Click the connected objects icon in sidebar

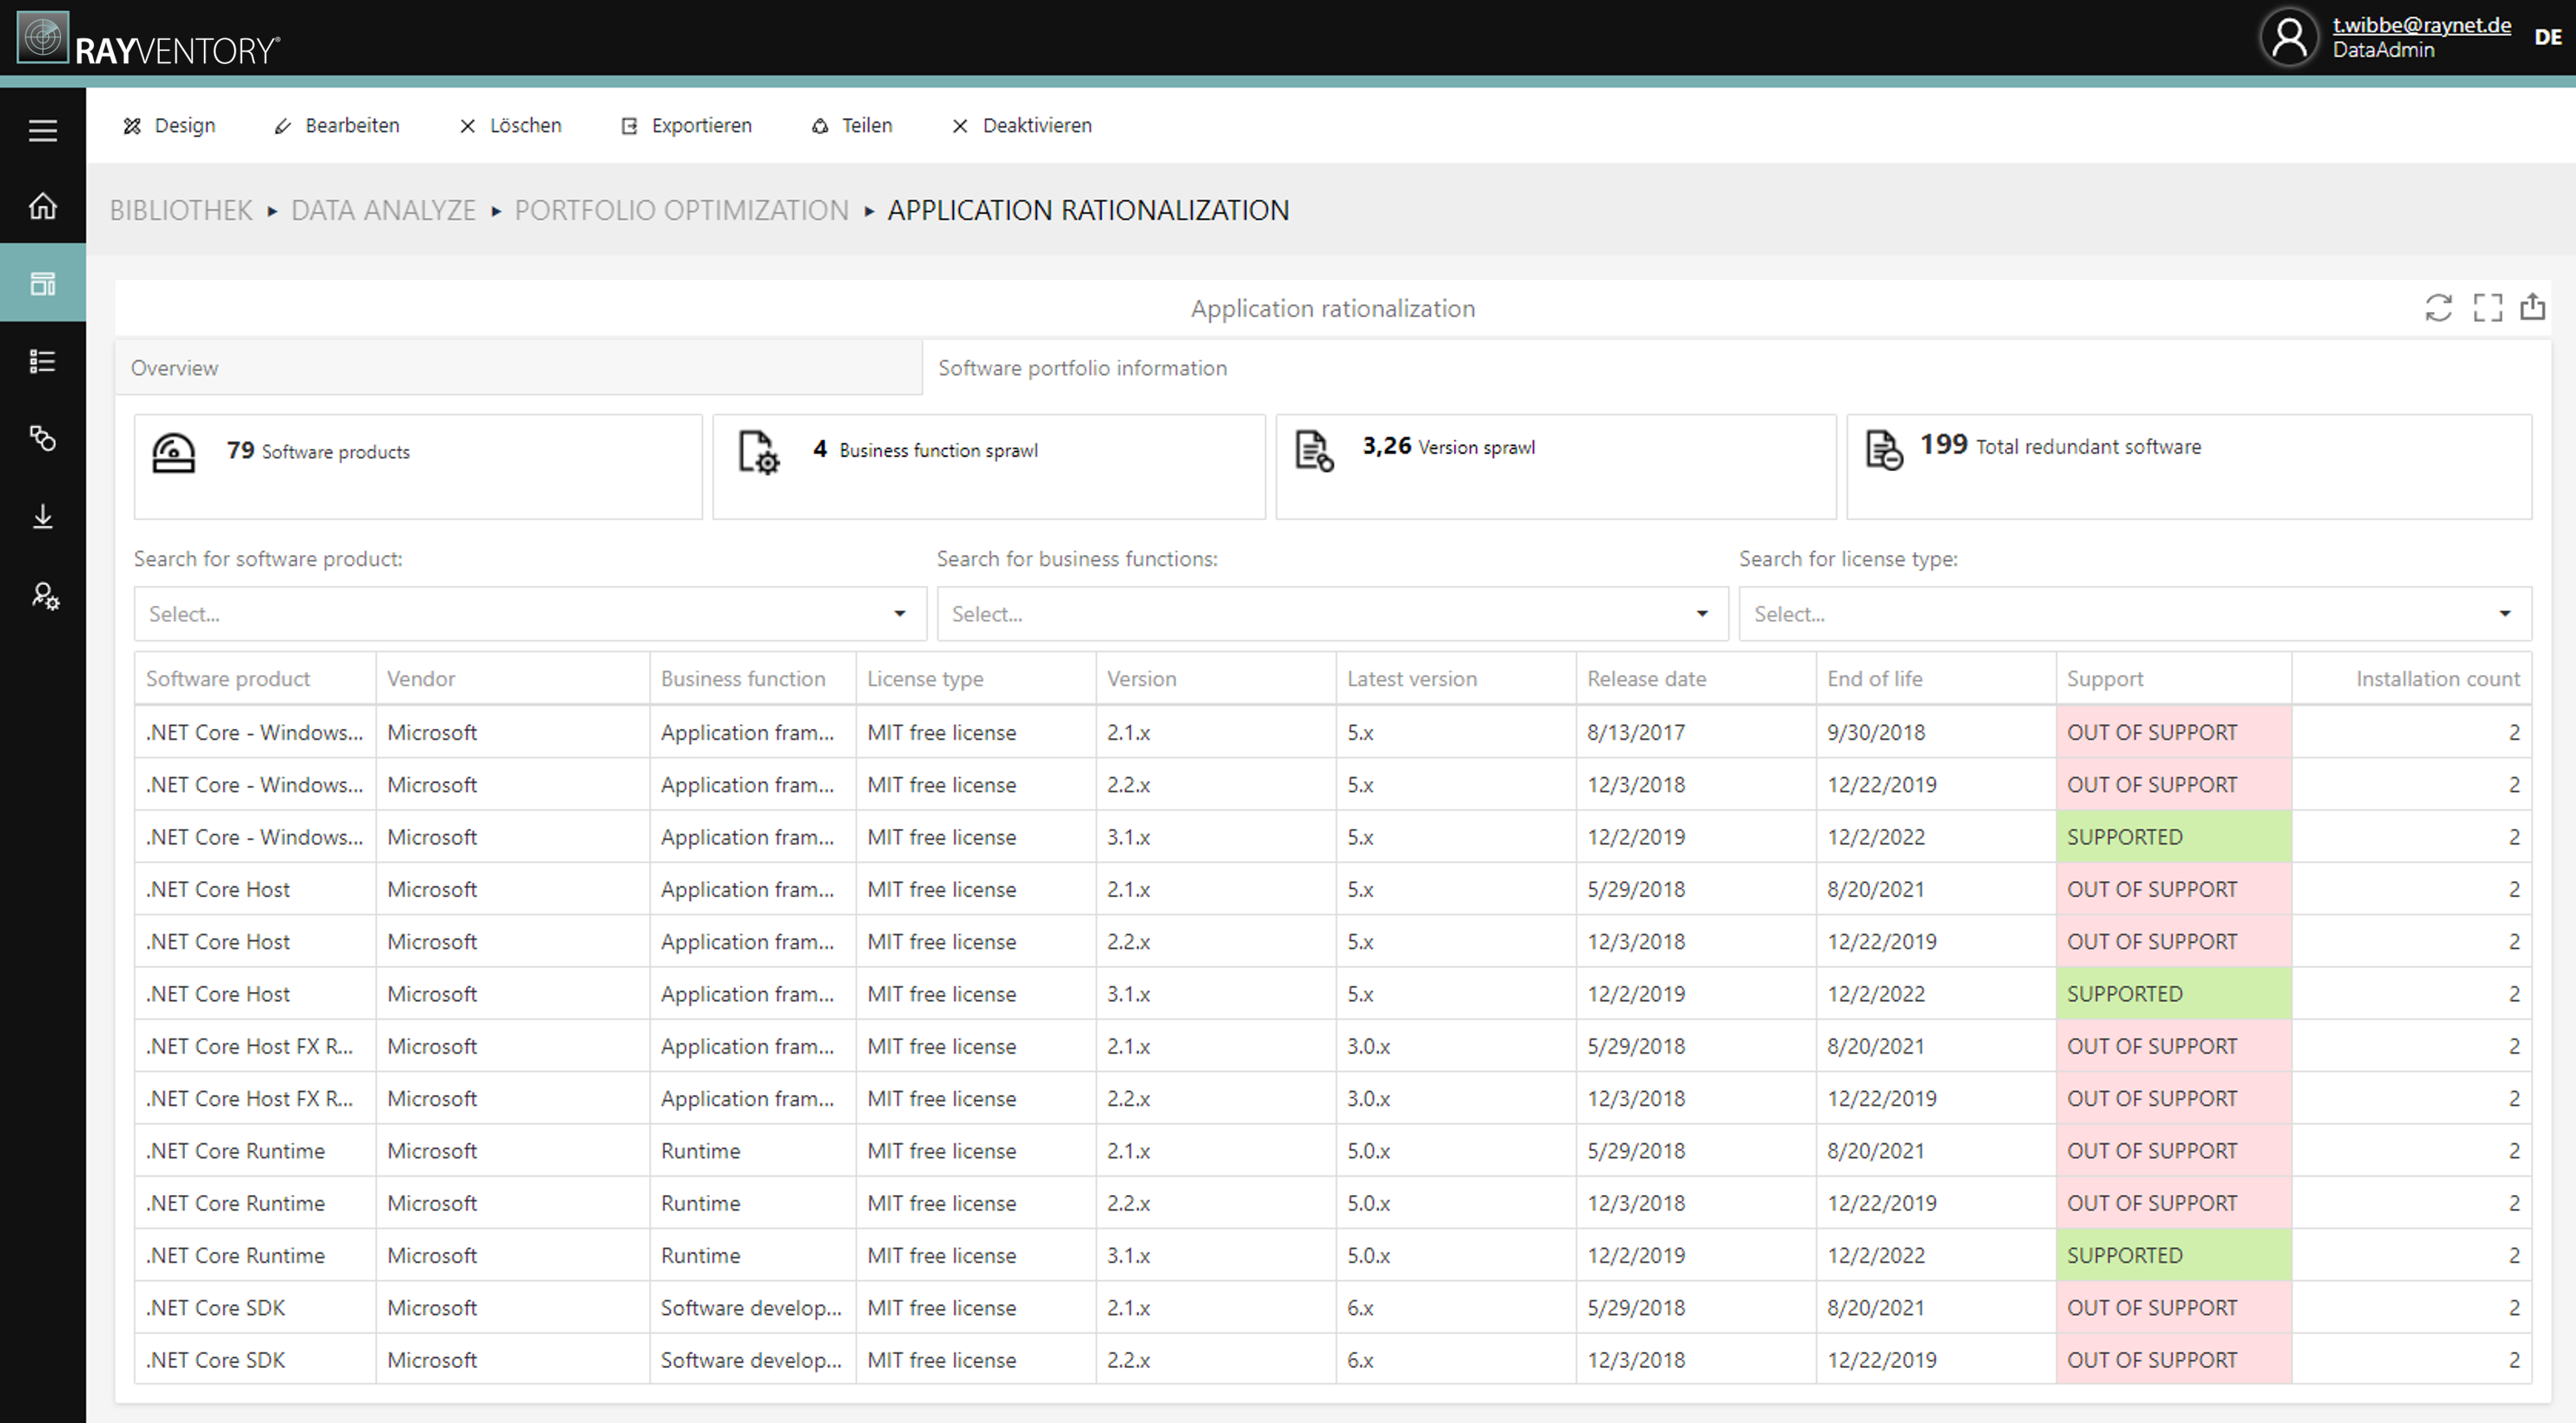point(43,439)
